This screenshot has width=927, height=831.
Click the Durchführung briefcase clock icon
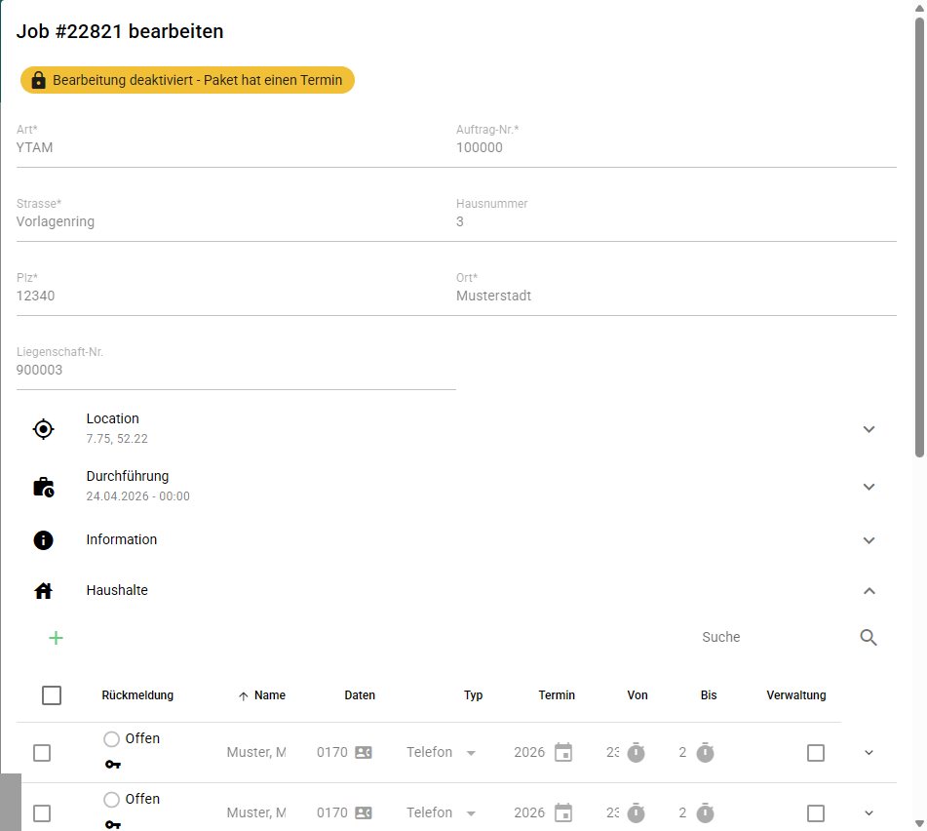coord(44,487)
